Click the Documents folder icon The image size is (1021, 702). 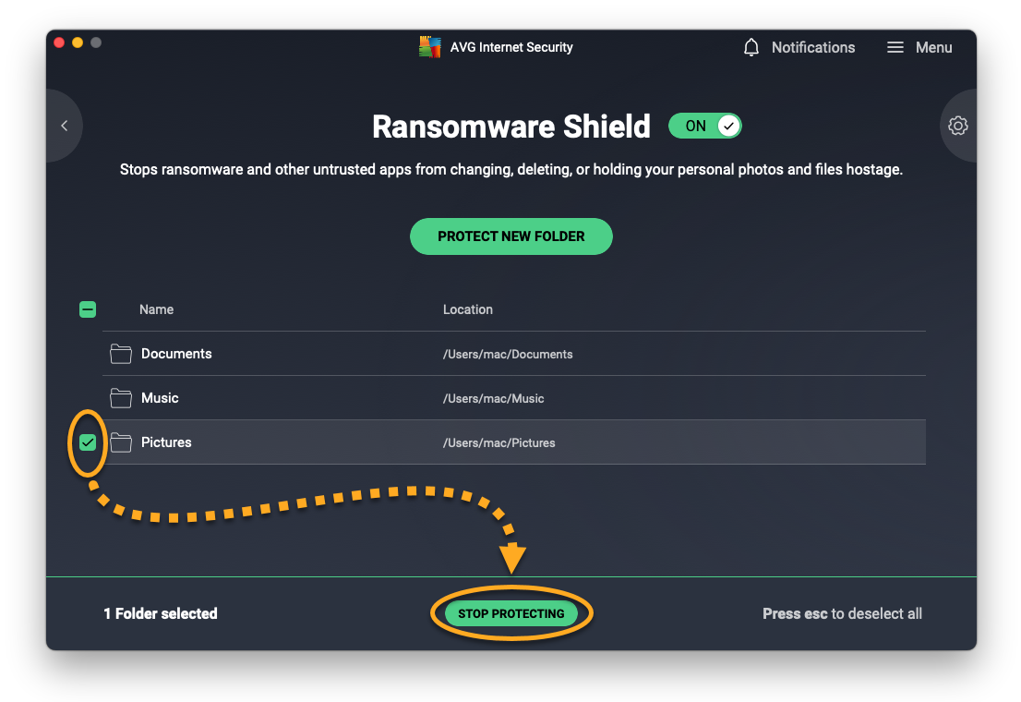tap(121, 354)
